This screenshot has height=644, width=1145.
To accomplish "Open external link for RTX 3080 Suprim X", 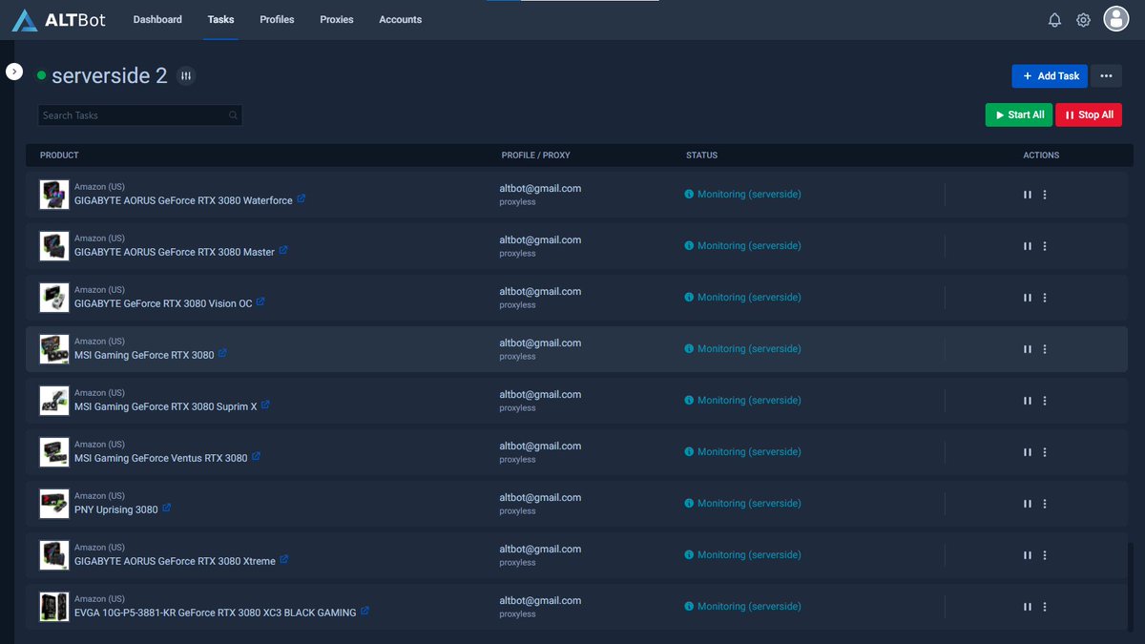I will pos(265,405).
